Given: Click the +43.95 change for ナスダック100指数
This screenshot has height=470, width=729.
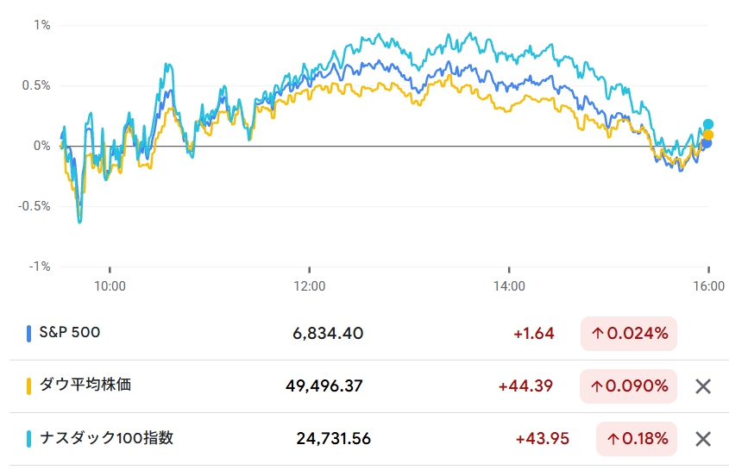Looking at the screenshot, I should click(542, 439).
